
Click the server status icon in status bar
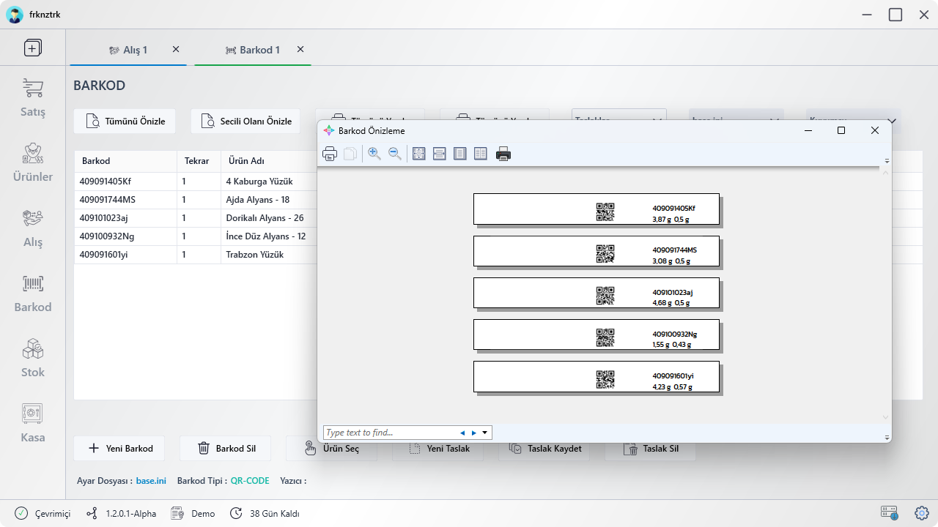click(x=890, y=513)
